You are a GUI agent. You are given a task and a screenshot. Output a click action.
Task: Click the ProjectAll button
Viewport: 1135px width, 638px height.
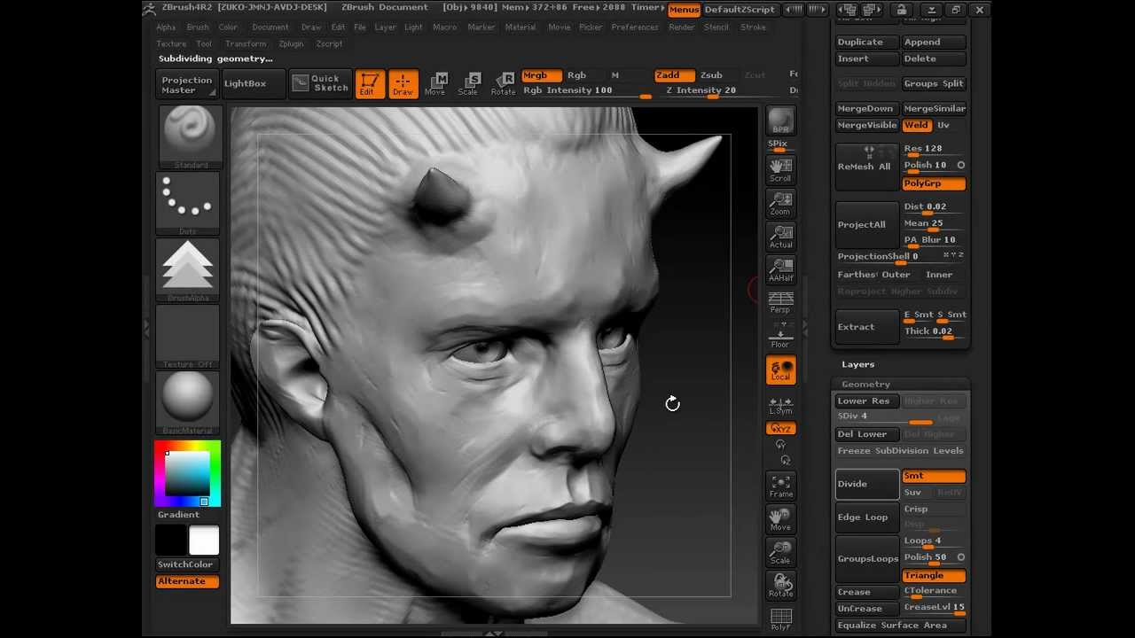[867, 224]
